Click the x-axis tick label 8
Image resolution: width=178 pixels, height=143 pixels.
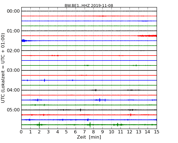pos(93,132)
